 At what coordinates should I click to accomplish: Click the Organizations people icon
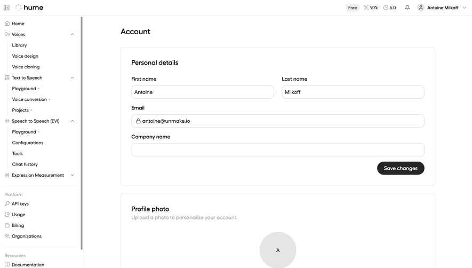click(7, 237)
